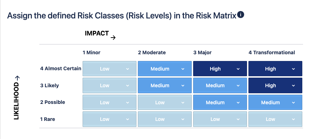This screenshot has width=314, height=139.
Task: Open Rare / Minor Low dropdown
Action: click(x=110, y=119)
